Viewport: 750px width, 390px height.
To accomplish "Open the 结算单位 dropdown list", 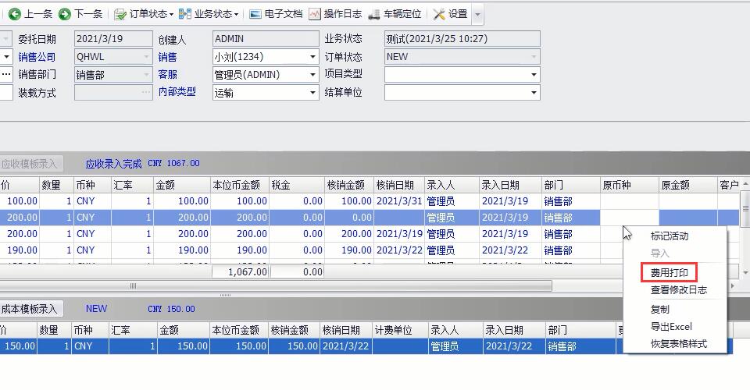I will click(x=534, y=92).
